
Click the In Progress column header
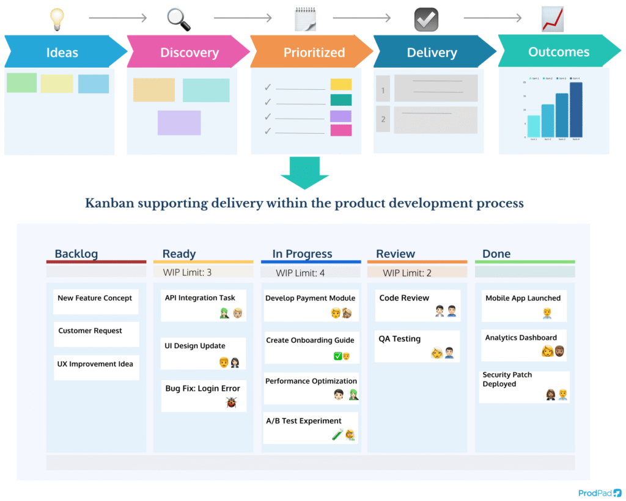302,254
